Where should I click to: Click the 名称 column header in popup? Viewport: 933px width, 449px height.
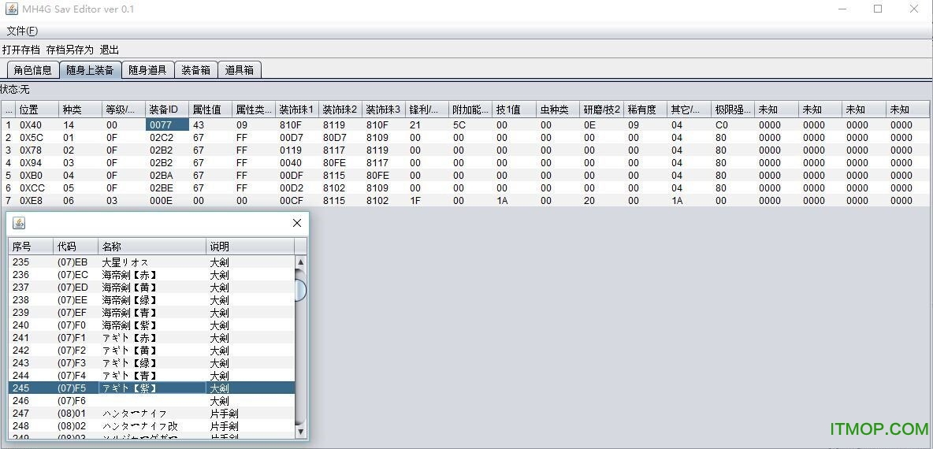(151, 247)
